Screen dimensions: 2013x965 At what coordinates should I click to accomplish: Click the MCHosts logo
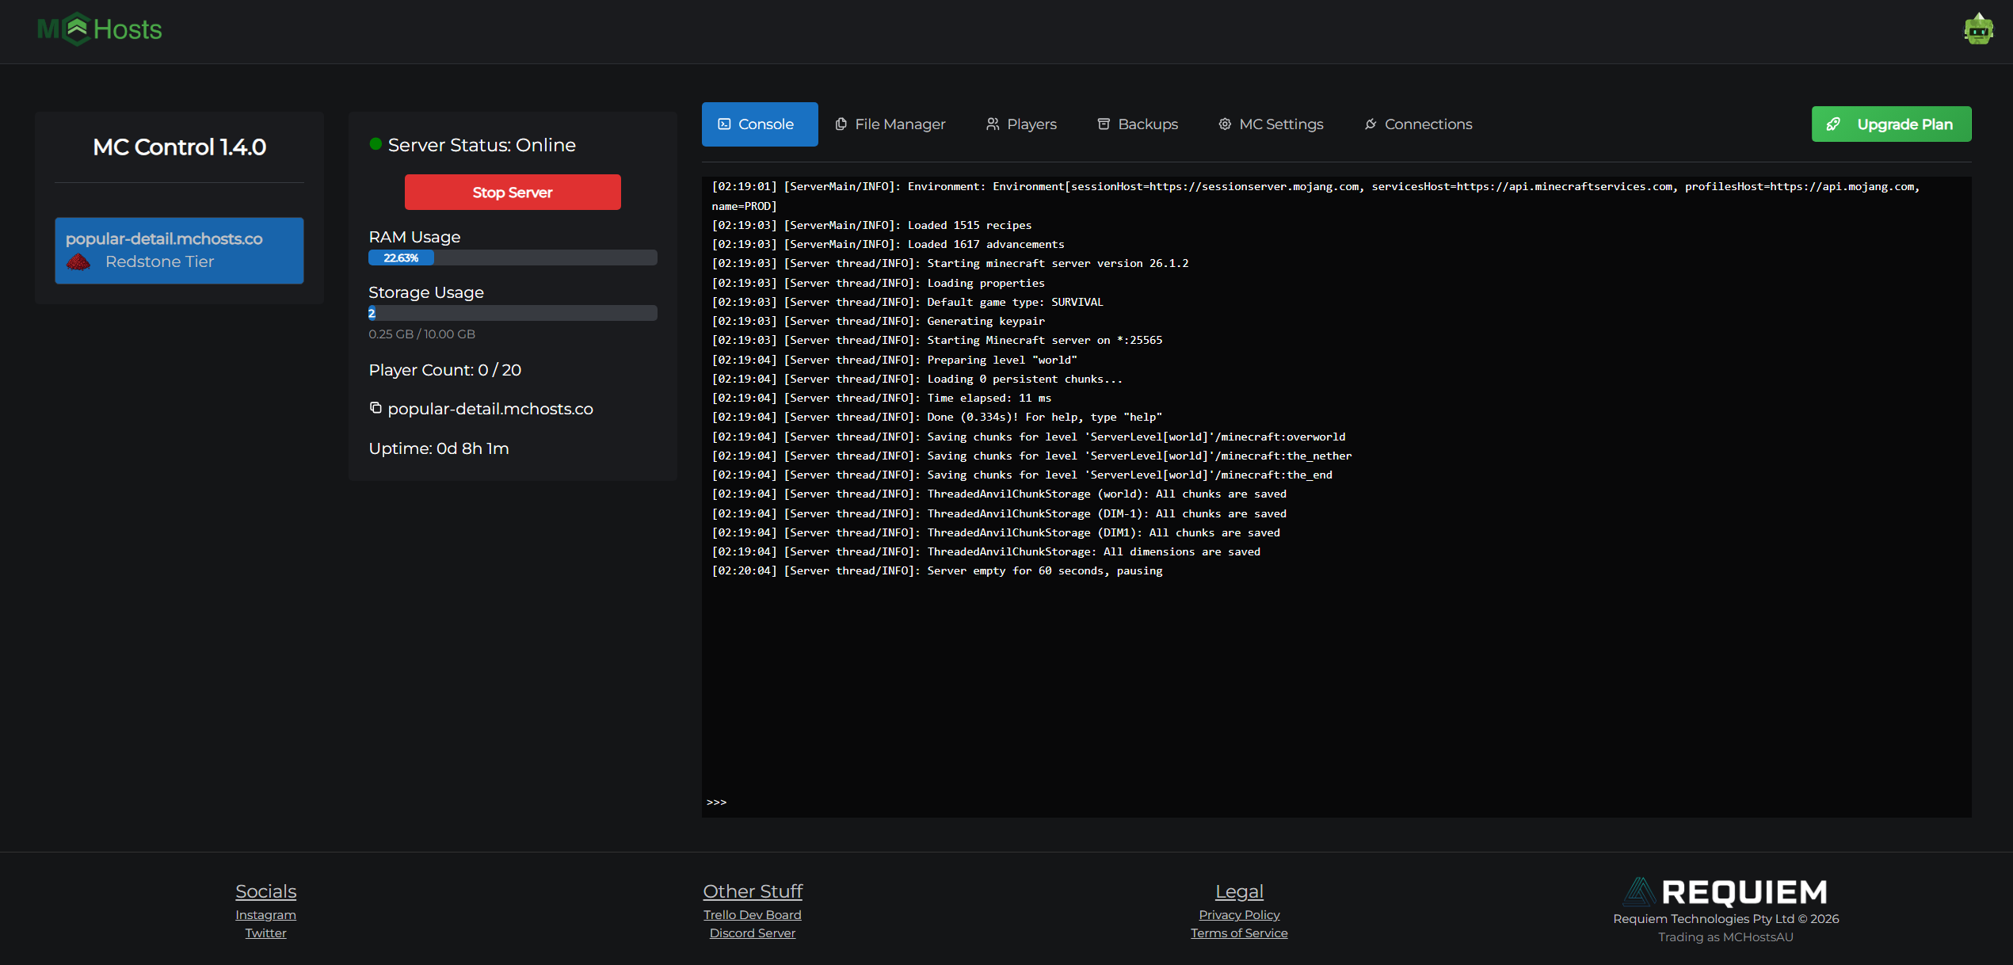100,29
